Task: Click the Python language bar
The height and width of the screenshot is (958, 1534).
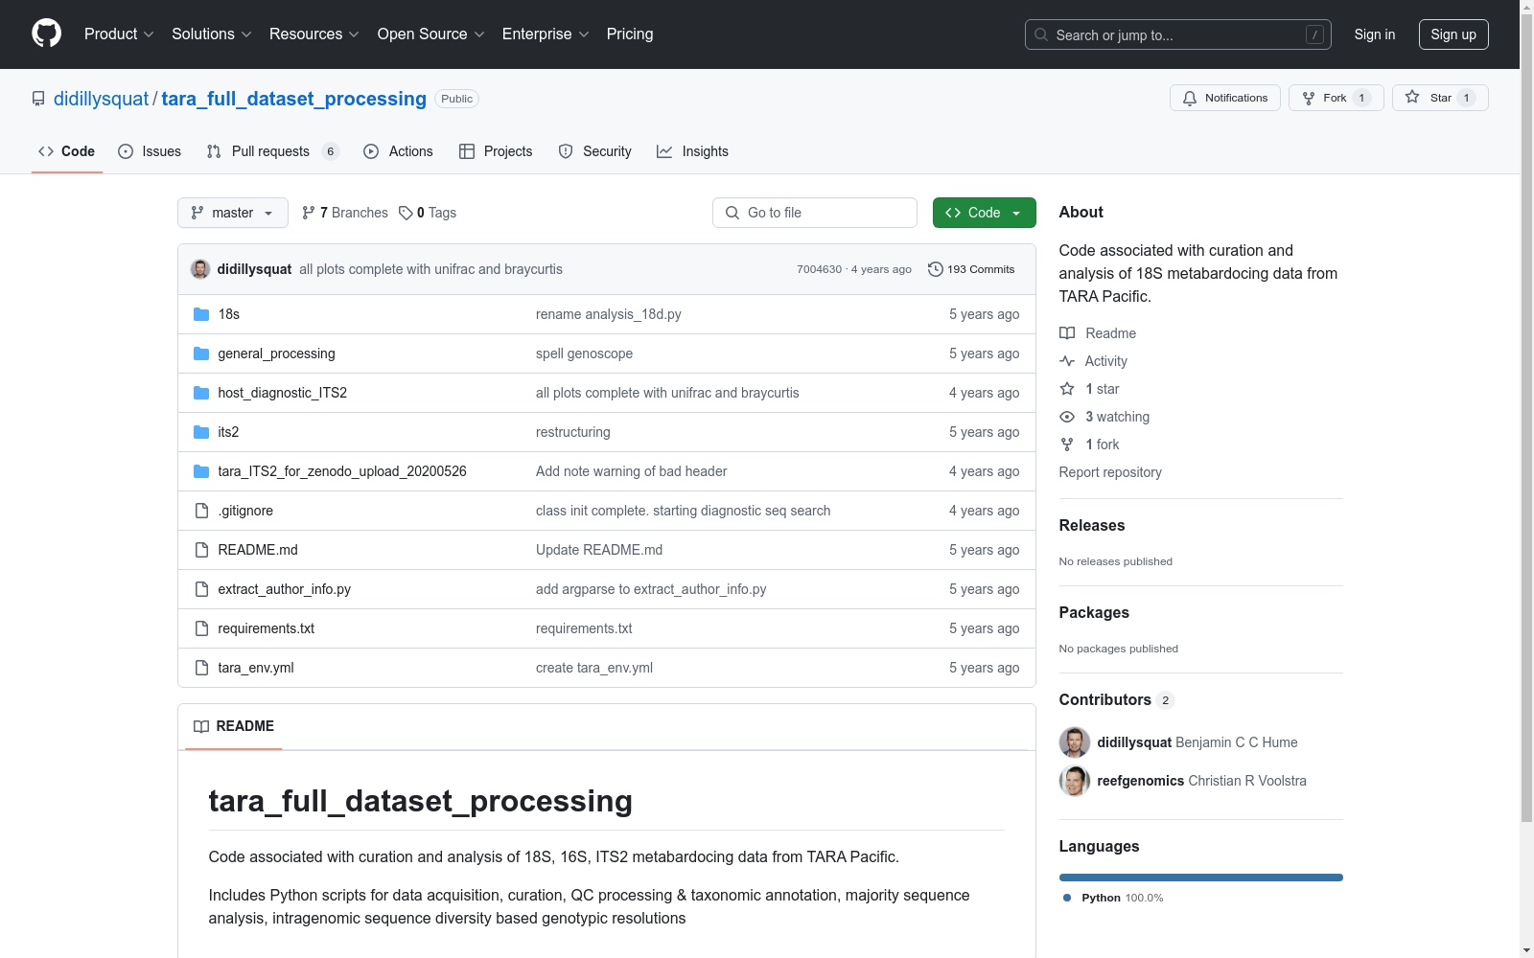Action: click(1201, 878)
